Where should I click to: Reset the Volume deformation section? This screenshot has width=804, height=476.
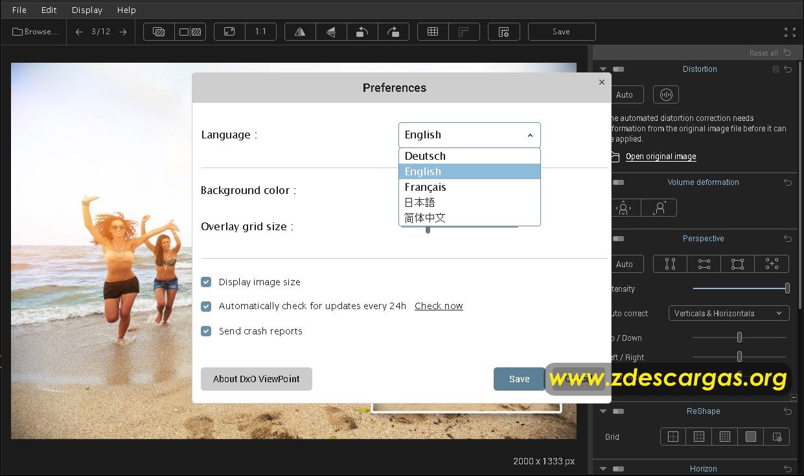788,182
